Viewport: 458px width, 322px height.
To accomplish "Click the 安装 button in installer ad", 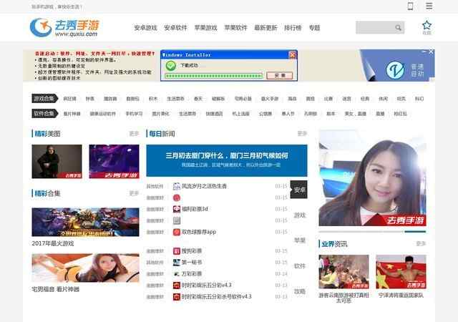I will [280, 75].
